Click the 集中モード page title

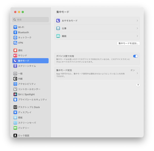coord(63,12)
